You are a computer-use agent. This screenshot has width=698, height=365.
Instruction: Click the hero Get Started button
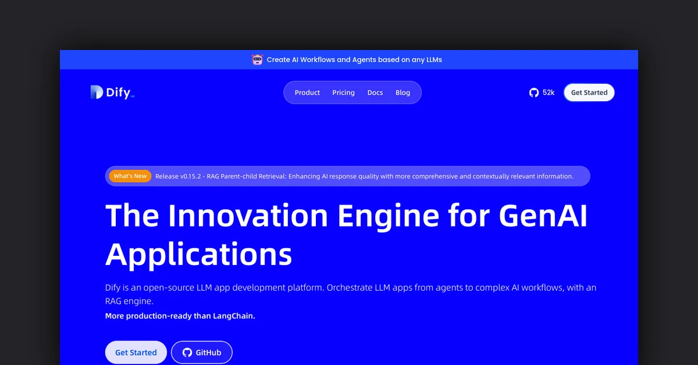tap(136, 352)
